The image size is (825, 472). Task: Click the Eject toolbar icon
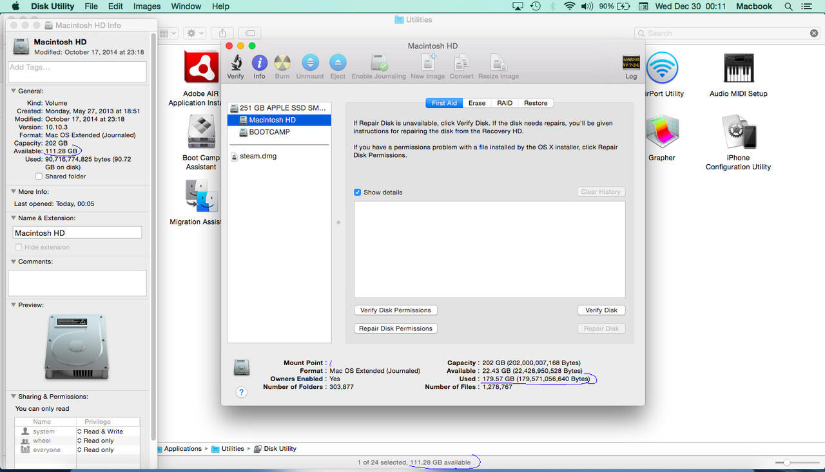338,63
